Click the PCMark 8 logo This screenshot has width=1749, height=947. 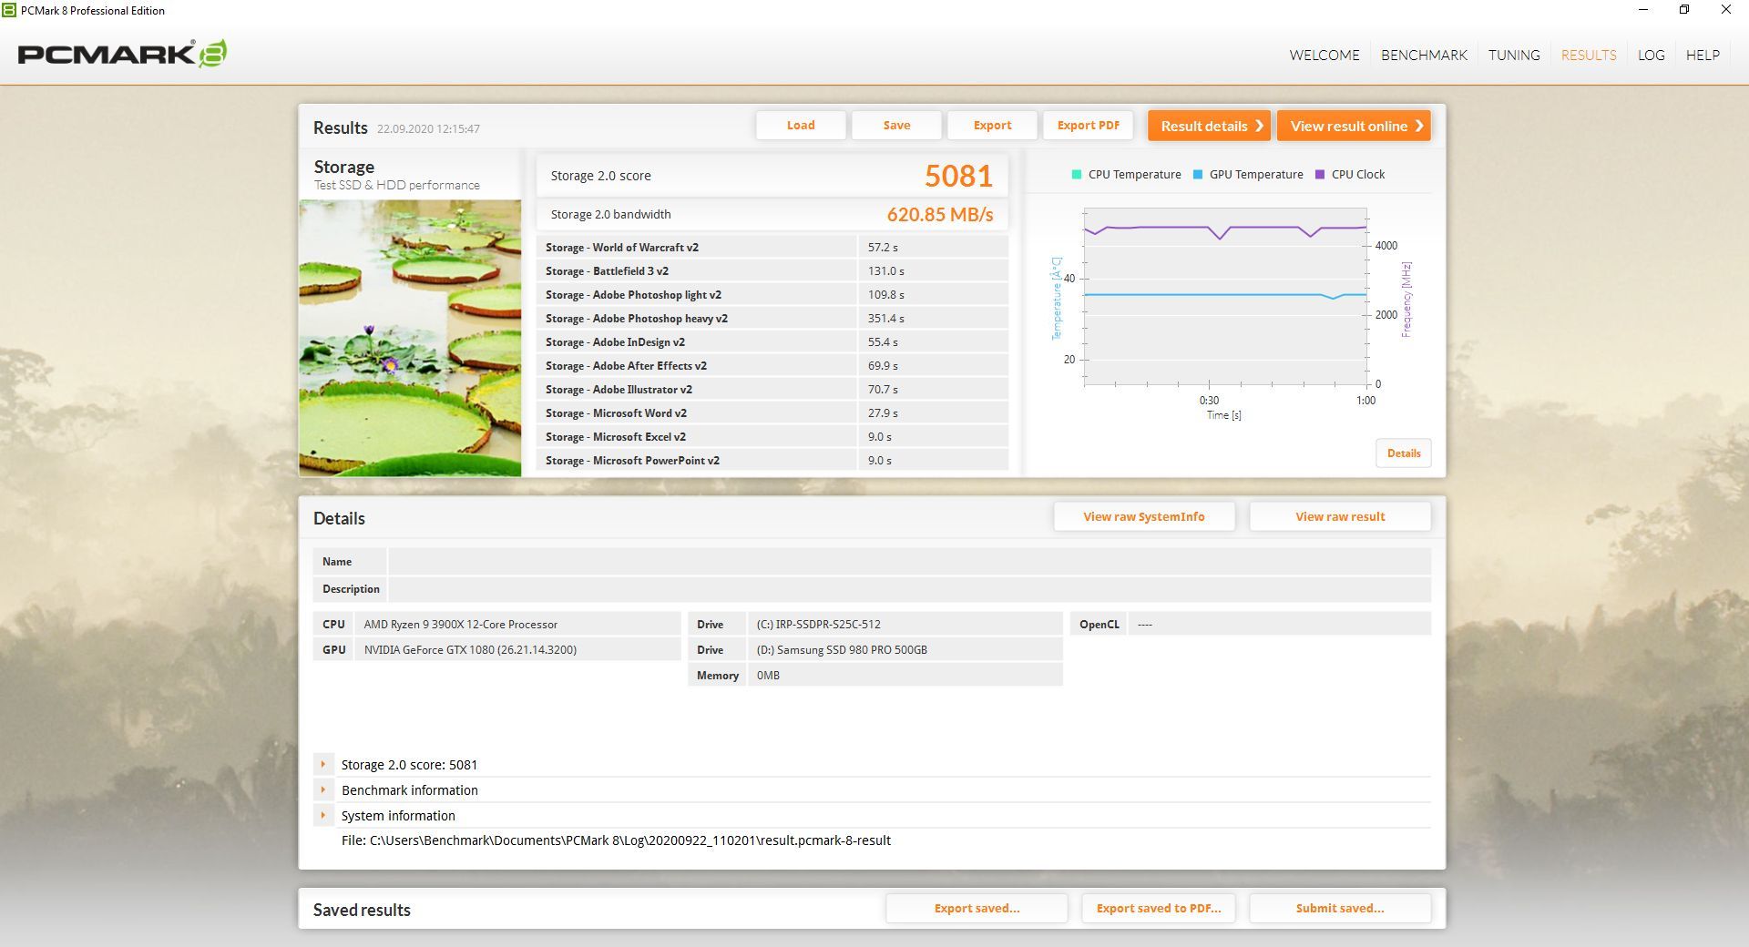pos(122,54)
